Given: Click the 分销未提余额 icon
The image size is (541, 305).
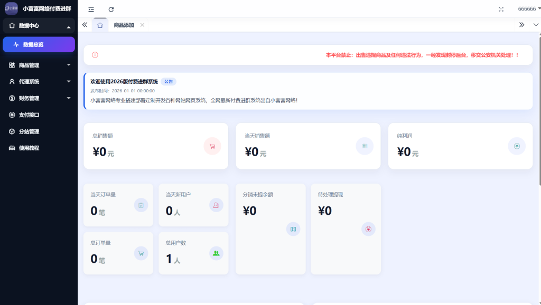Looking at the screenshot, I should coord(293,229).
